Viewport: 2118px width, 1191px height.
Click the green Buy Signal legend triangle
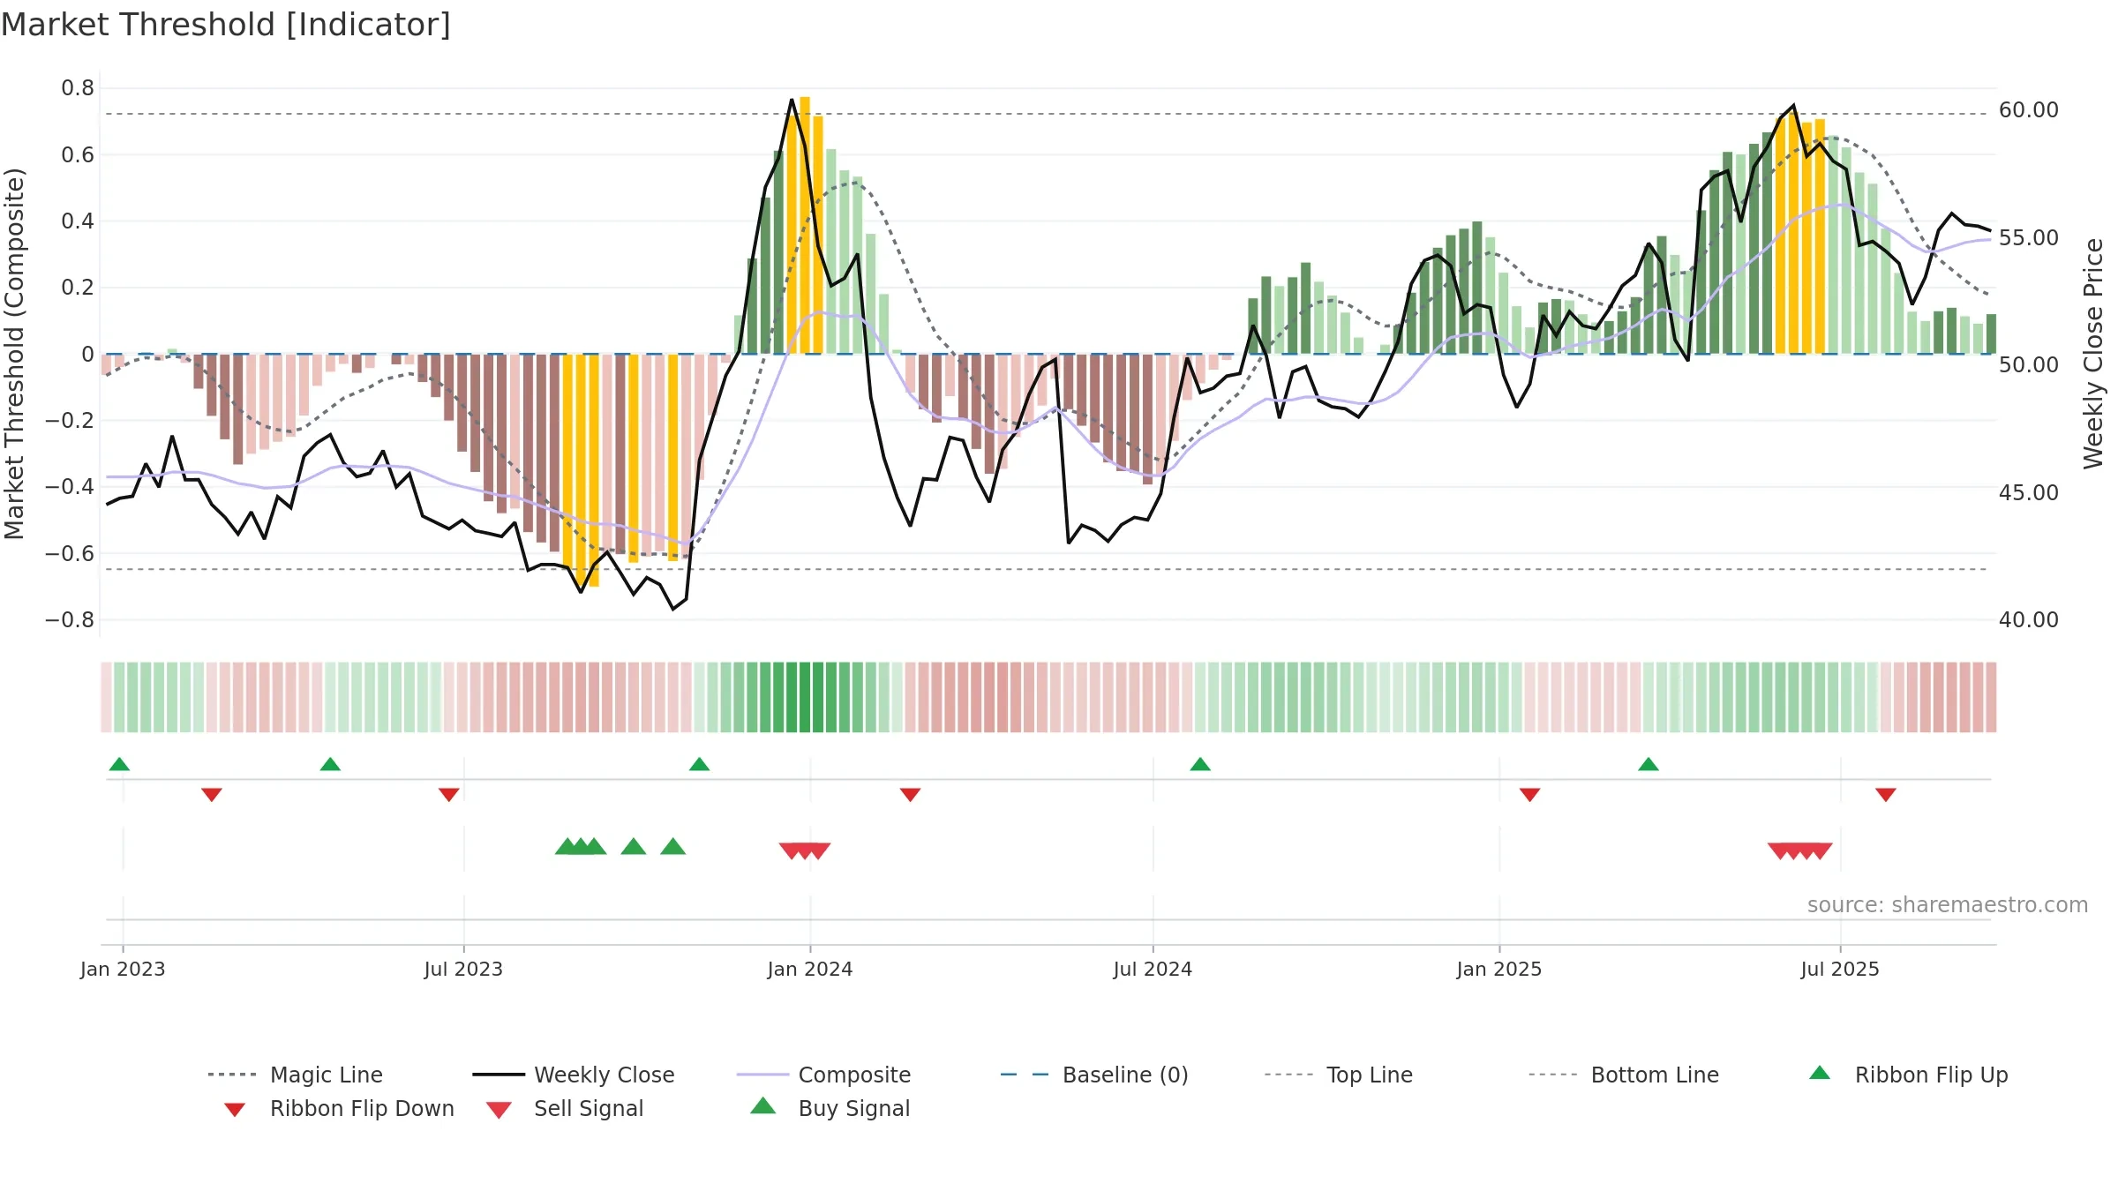[763, 1105]
